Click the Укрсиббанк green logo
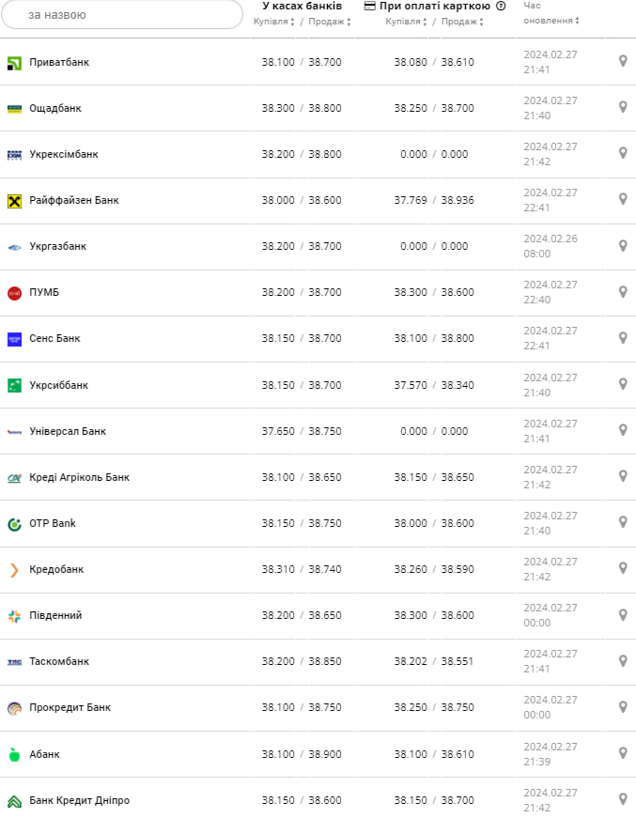The width and height of the screenshot is (636, 818). pos(14,385)
